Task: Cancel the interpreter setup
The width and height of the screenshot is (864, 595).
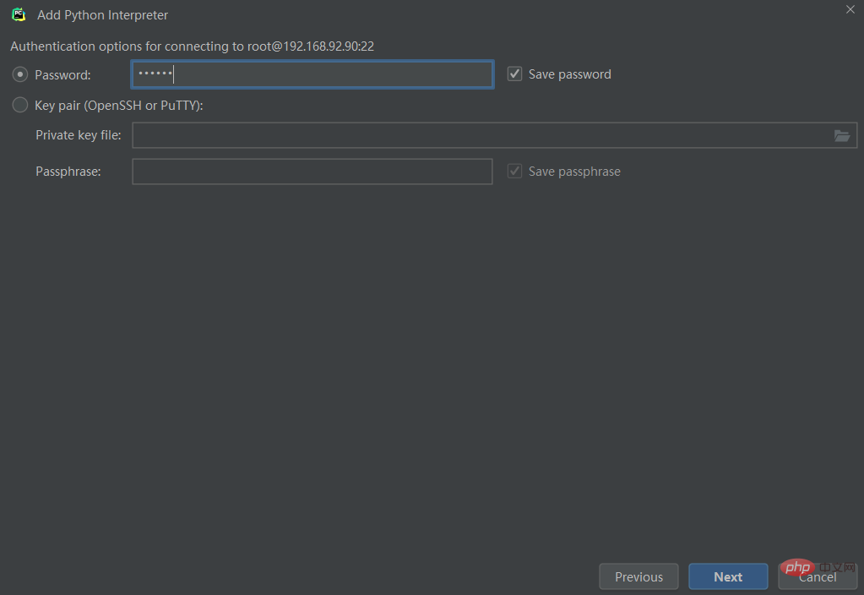Action: (x=818, y=576)
